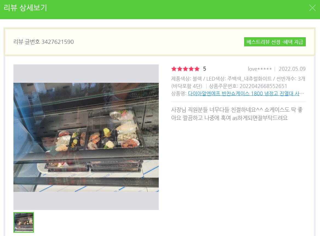Click the fifth red rating star
This screenshot has width=320, height=236.
tap(197, 69)
